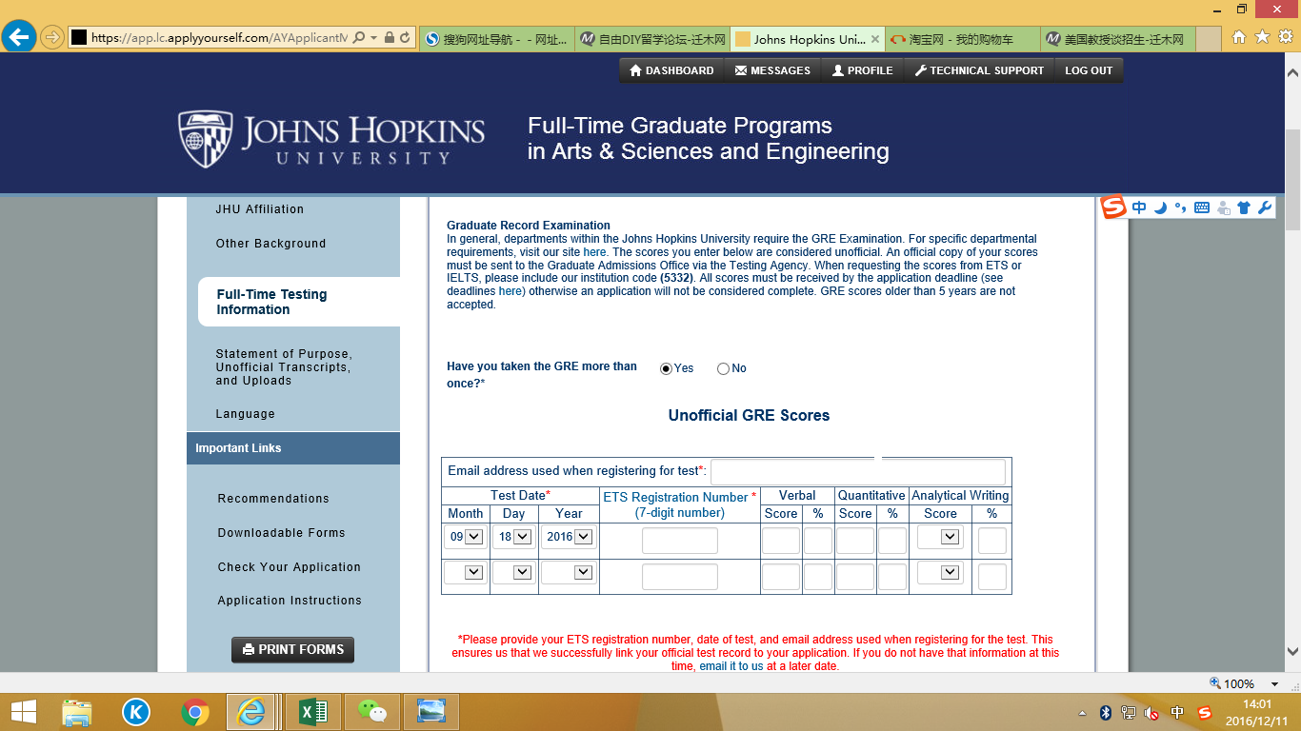Screen dimensions: 1301x731
Task: Open Downloadable Forms sidebar link
Action: click(x=281, y=533)
